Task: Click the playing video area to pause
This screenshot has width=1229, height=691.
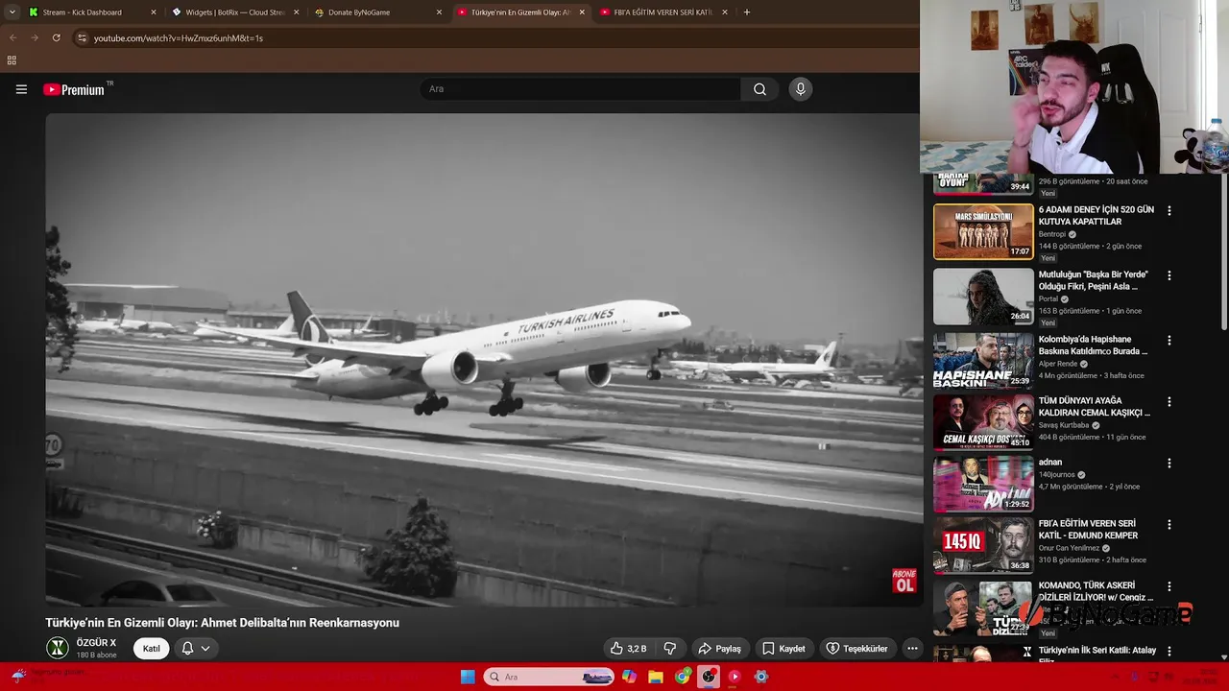Action: click(484, 360)
